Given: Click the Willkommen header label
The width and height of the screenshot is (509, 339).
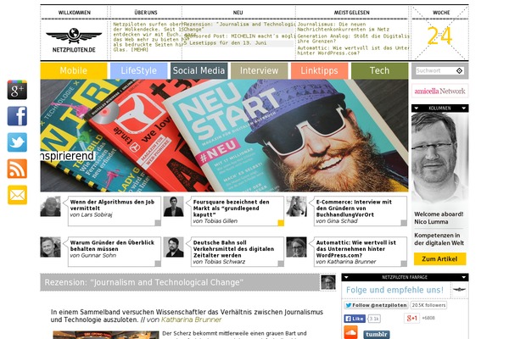Looking at the screenshot, I should point(75,13).
